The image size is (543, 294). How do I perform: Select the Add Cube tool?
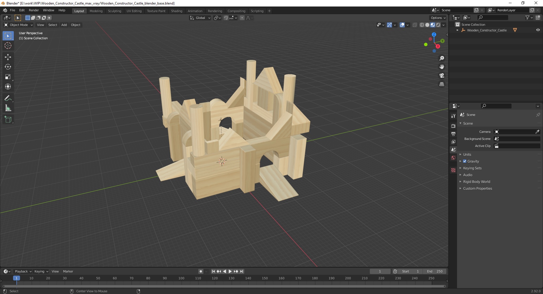[x=8, y=119]
